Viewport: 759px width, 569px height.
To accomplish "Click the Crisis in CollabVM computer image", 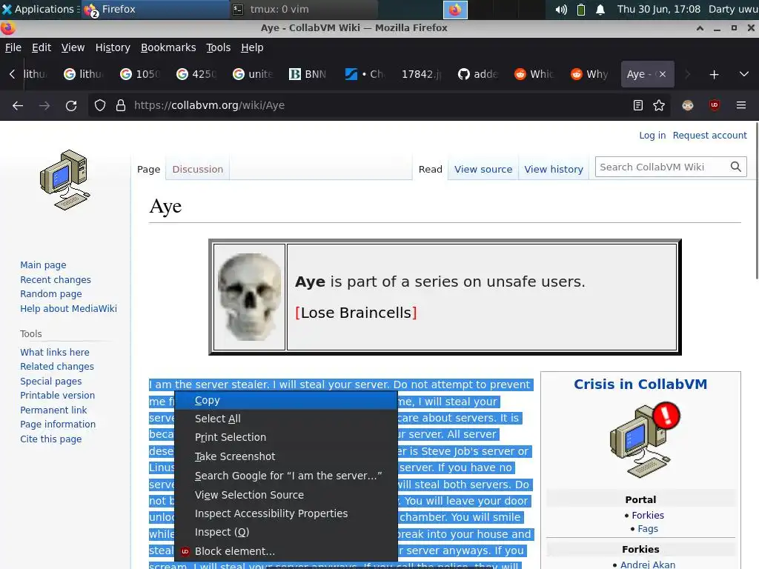I will coord(644,439).
